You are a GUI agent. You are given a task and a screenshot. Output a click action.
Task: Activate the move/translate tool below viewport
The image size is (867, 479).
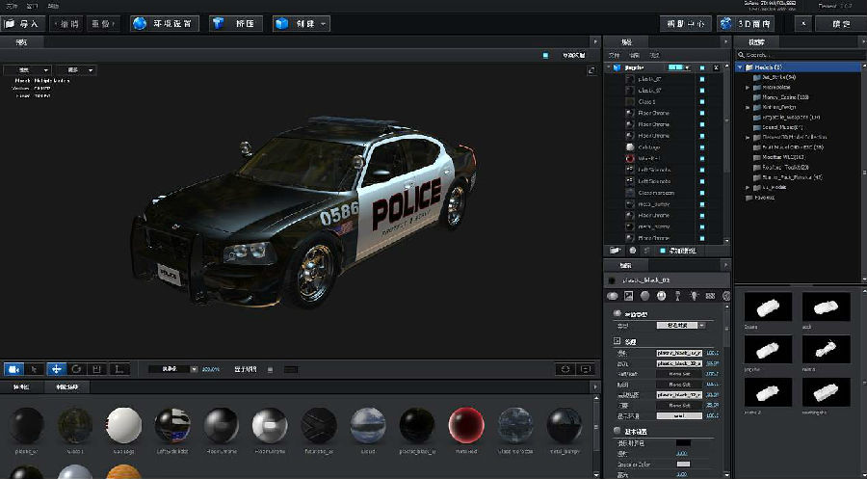point(56,369)
